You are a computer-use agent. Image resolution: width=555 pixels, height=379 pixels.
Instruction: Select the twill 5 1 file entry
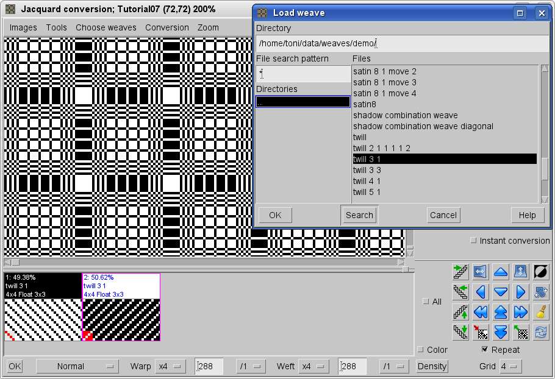point(366,192)
